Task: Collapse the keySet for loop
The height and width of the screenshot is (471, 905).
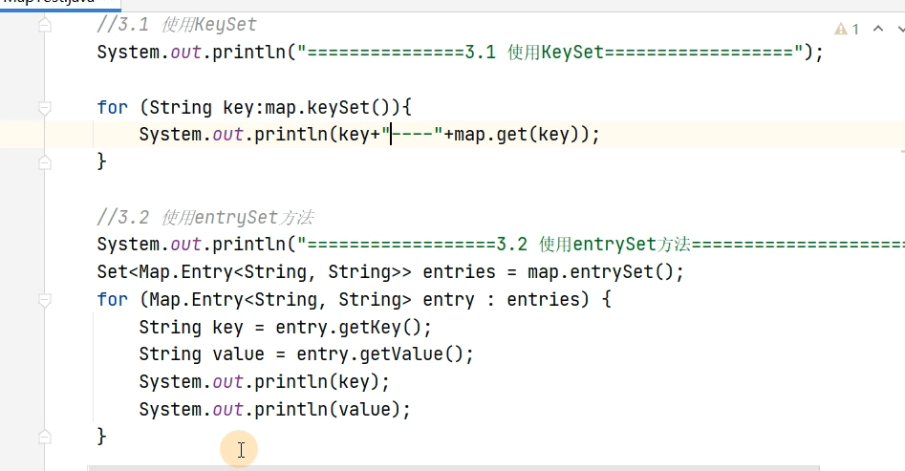Action: tap(44, 107)
